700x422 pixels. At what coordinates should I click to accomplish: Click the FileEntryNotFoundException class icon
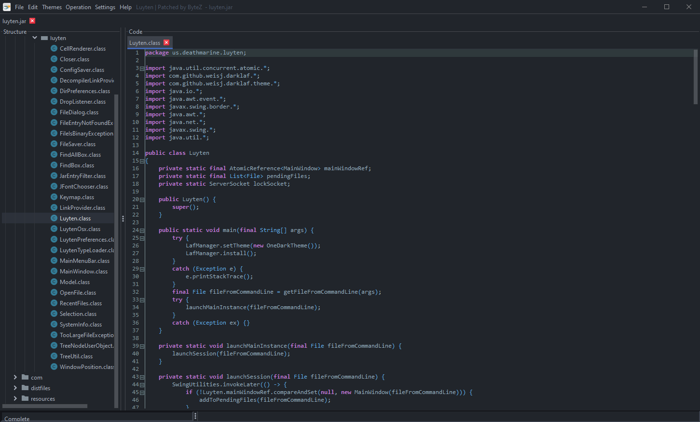pos(54,123)
